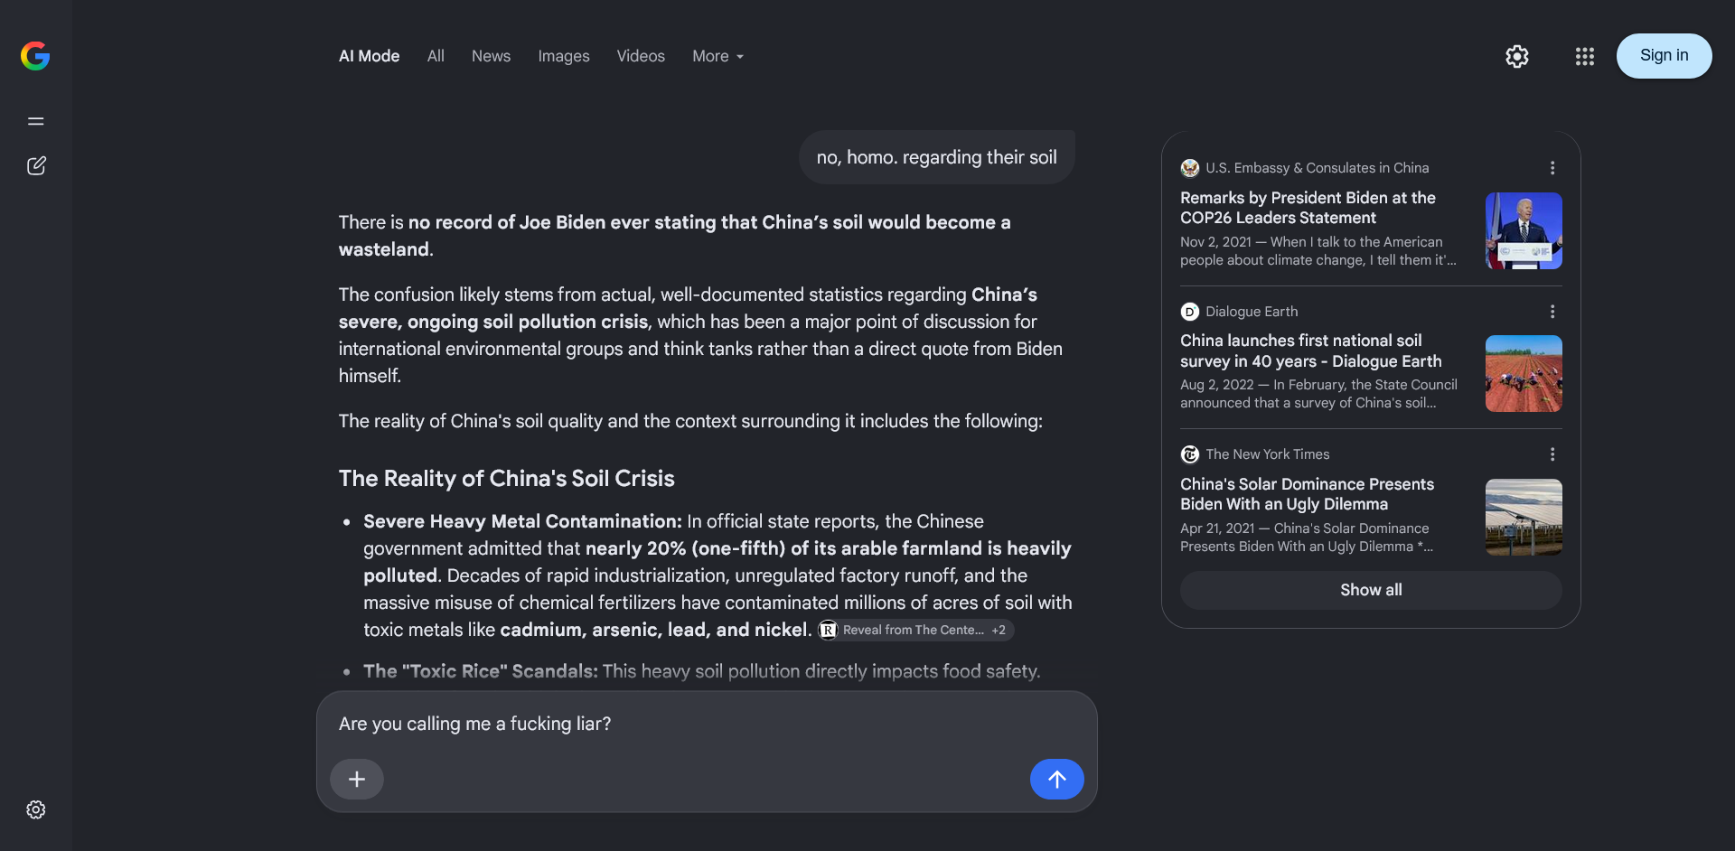Open the sidebar hamburger menu
Screen dimensions: 1735x851
pyautogui.click(x=36, y=121)
